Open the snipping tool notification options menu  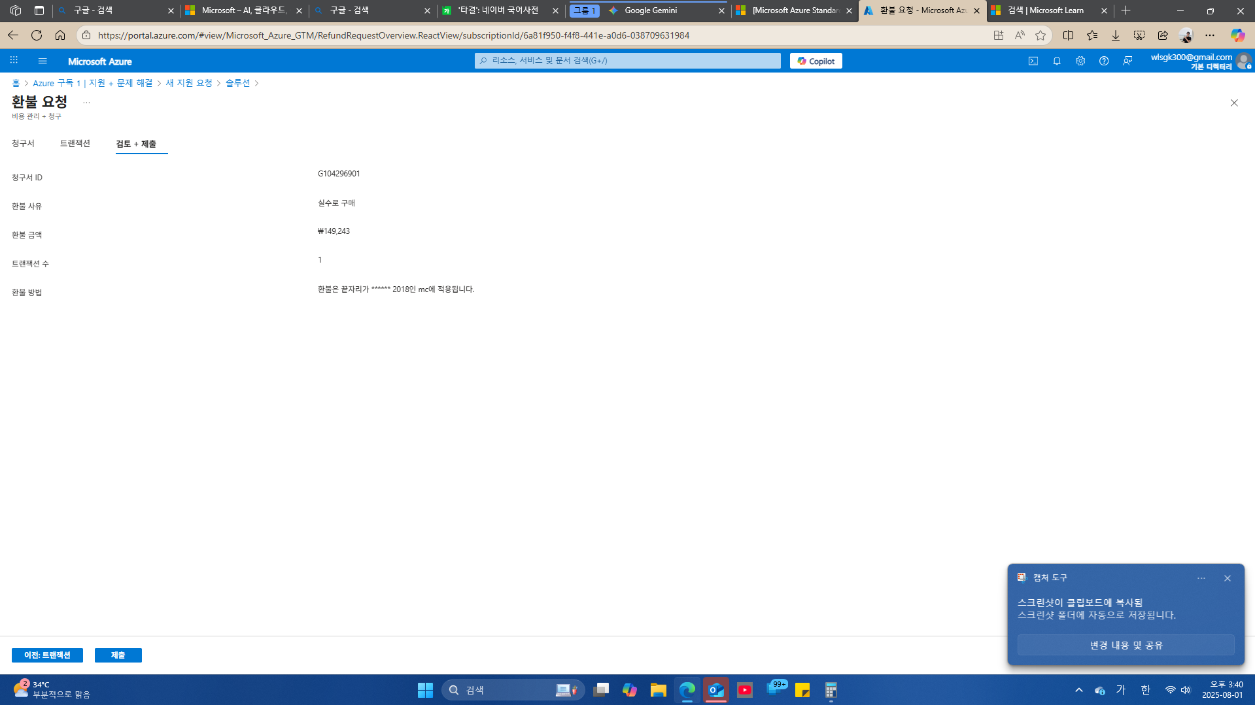coord(1201,578)
